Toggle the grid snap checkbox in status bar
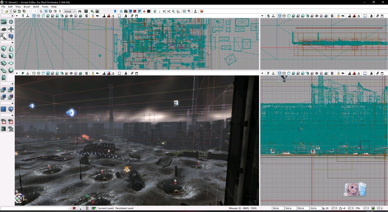This screenshot has height=212, width=388. click(x=333, y=208)
